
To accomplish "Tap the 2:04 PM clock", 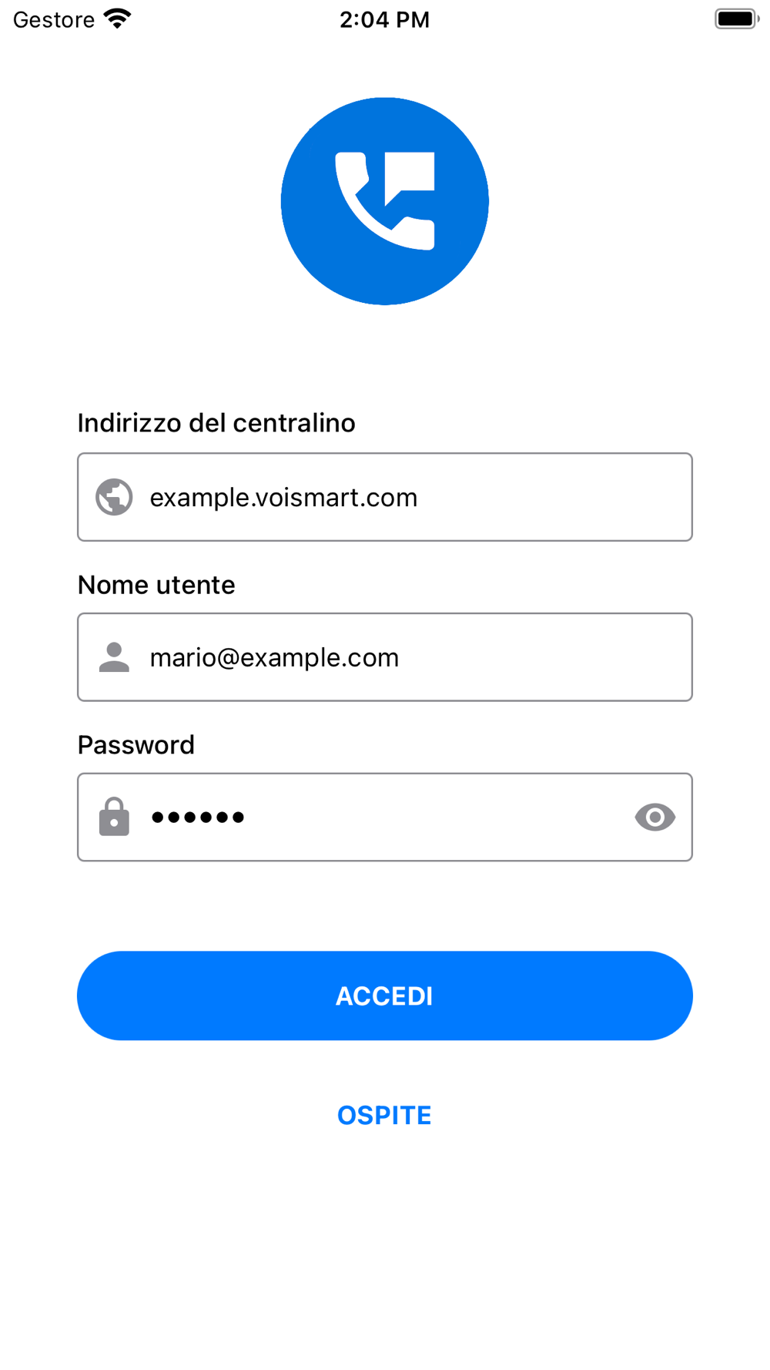I will (385, 19).
